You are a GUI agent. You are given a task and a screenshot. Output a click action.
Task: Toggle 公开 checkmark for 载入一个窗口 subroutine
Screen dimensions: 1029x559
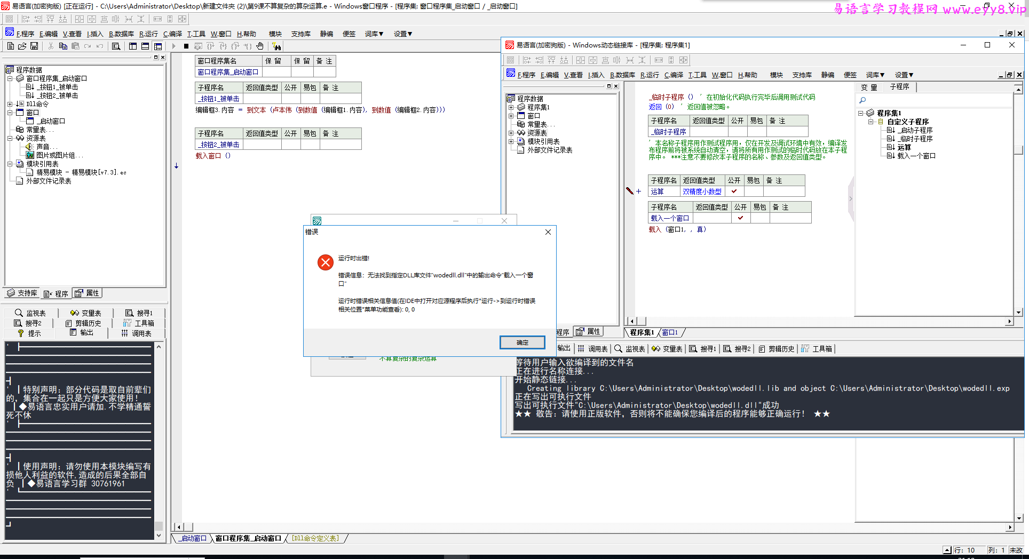click(740, 218)
